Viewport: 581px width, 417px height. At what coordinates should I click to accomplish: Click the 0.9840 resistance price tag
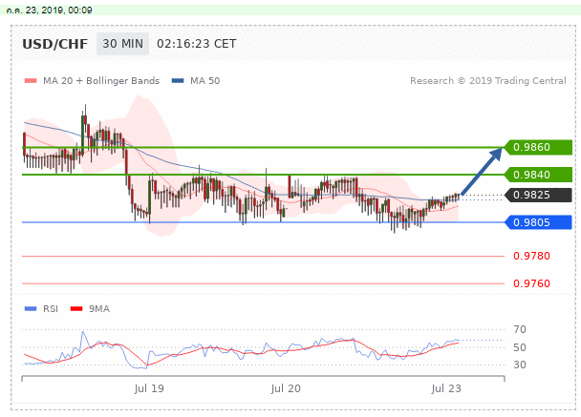(x=538, y=175)
